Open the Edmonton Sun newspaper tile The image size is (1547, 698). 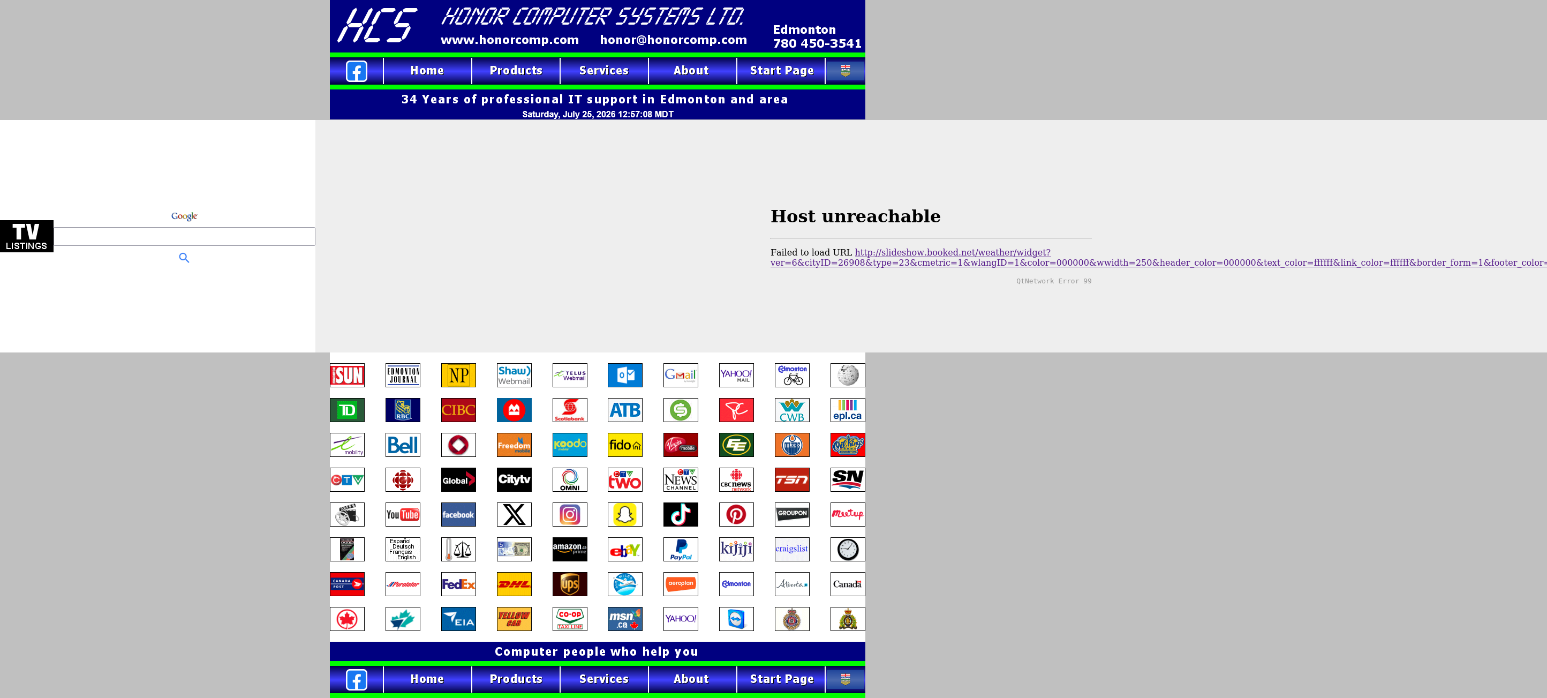coord(347,376)
